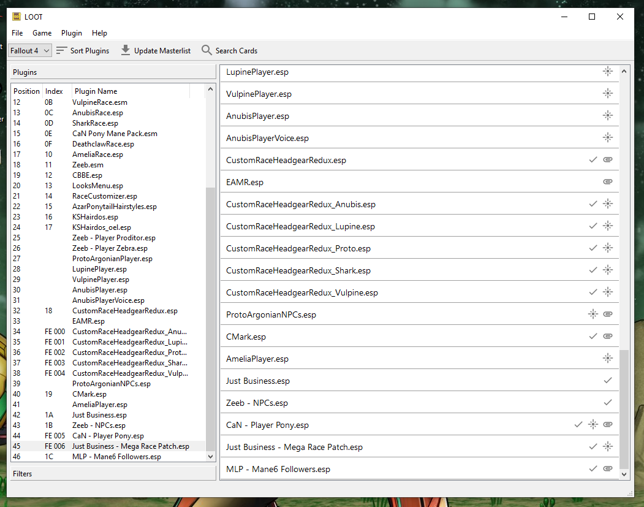Sort list by Position column header

pyautogui.click(x=27, y=91)
